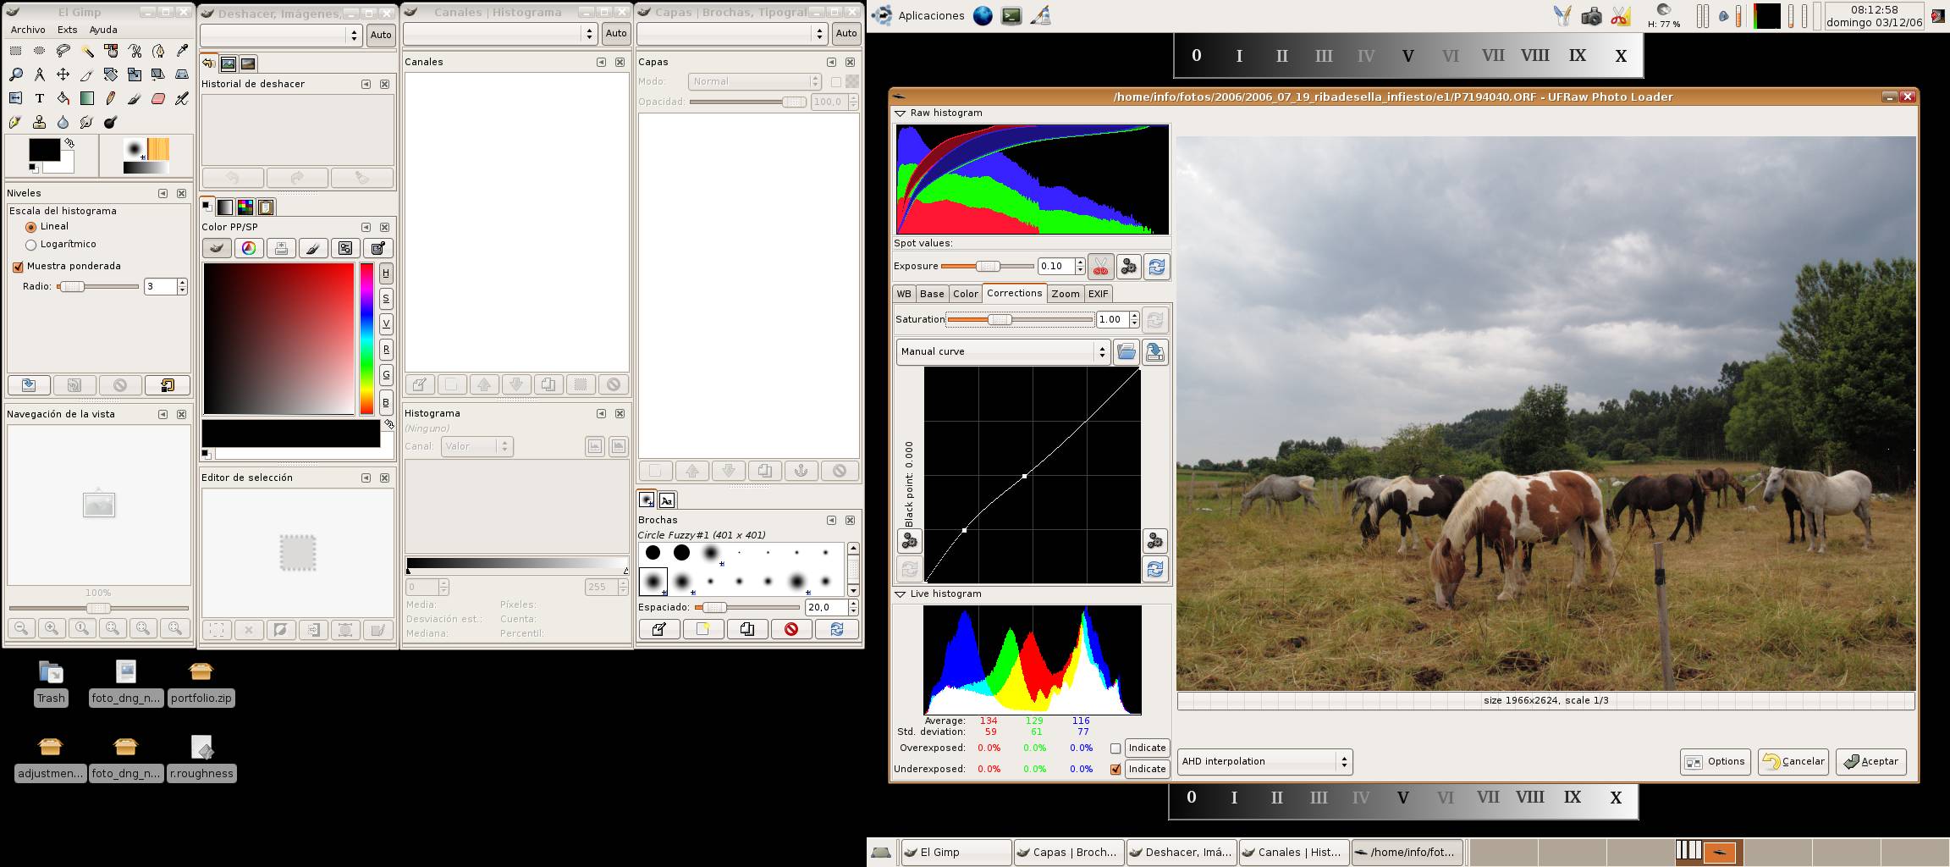Image resolution: width=1950 pixels, height=867 pixels.
Task: Select the Fuzzy Select magic wand tool
Action: pyautogui.click(x=86, y=51)
